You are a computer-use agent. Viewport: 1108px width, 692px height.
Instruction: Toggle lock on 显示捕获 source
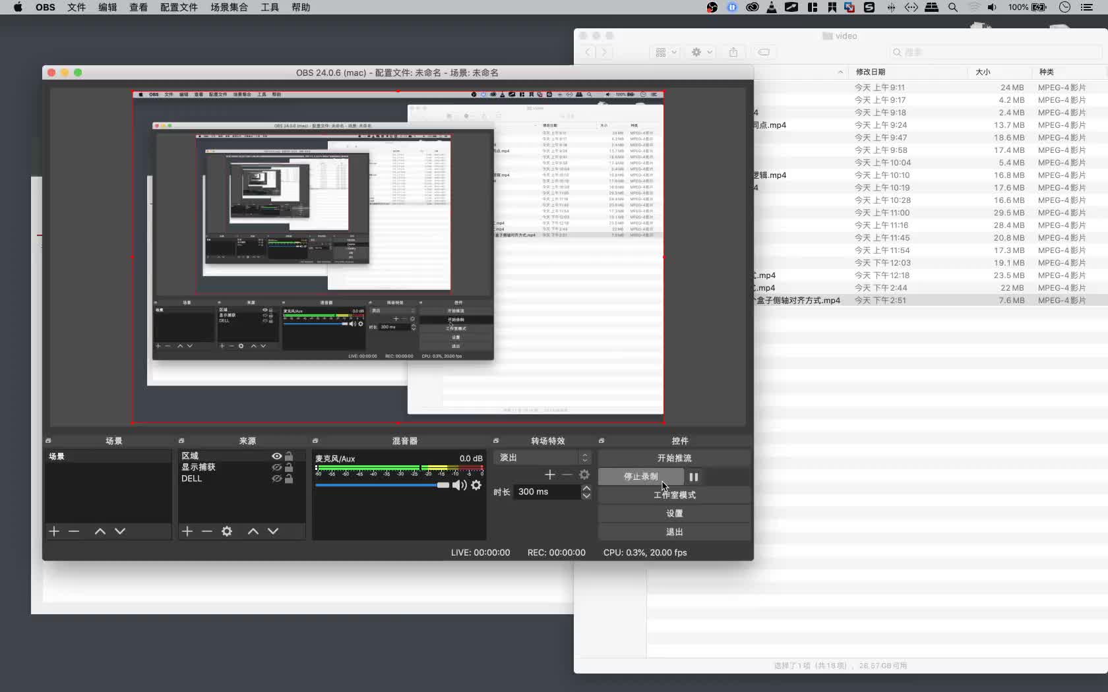(x=289, y=467)
